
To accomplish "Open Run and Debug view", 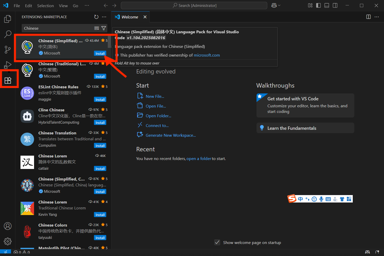I will 8,65.
